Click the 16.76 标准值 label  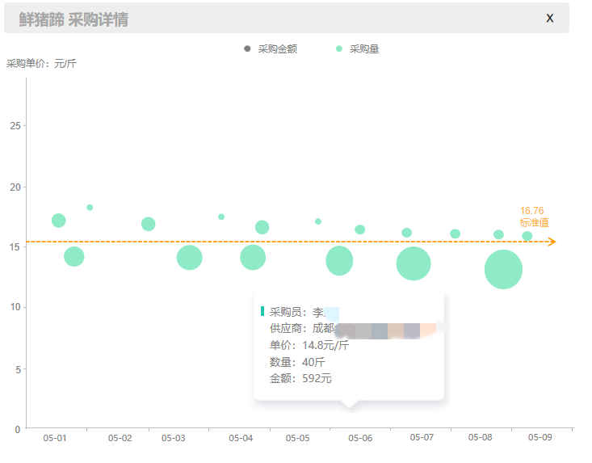[534, 217]
